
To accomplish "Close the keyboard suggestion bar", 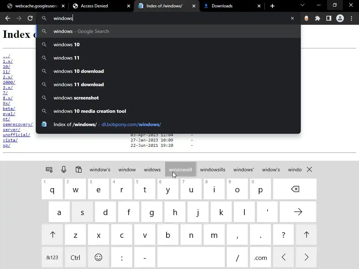I will (x=309, y=170).
